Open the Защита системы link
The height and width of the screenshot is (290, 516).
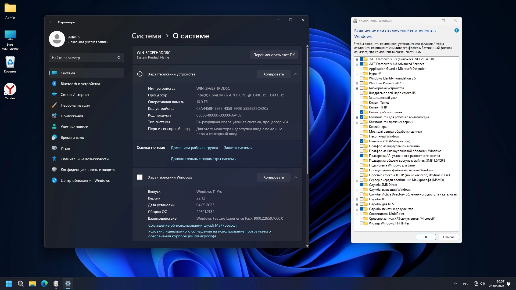point(238,148)
